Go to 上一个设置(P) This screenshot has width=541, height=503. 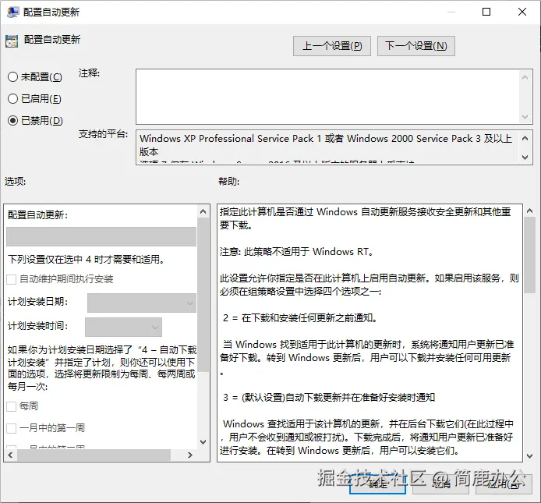pos(332,46)
